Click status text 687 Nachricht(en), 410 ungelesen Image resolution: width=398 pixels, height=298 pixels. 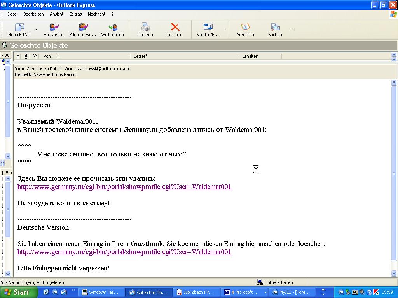coord(32,282)
